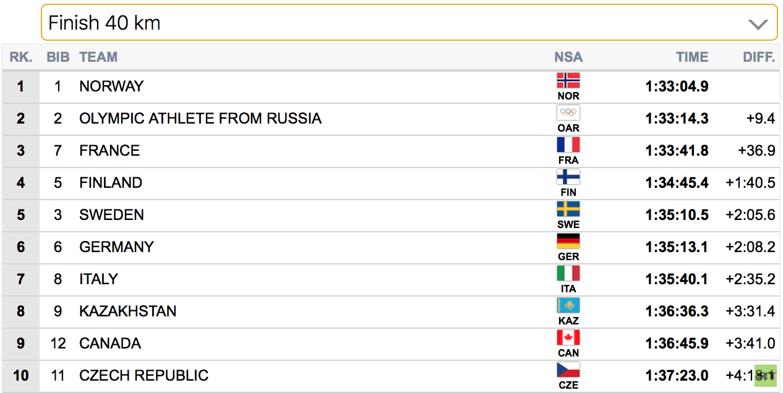Click the Norway flag icon
The width and height of the screenshot is (783, 393).
click(x=568, y=80)
